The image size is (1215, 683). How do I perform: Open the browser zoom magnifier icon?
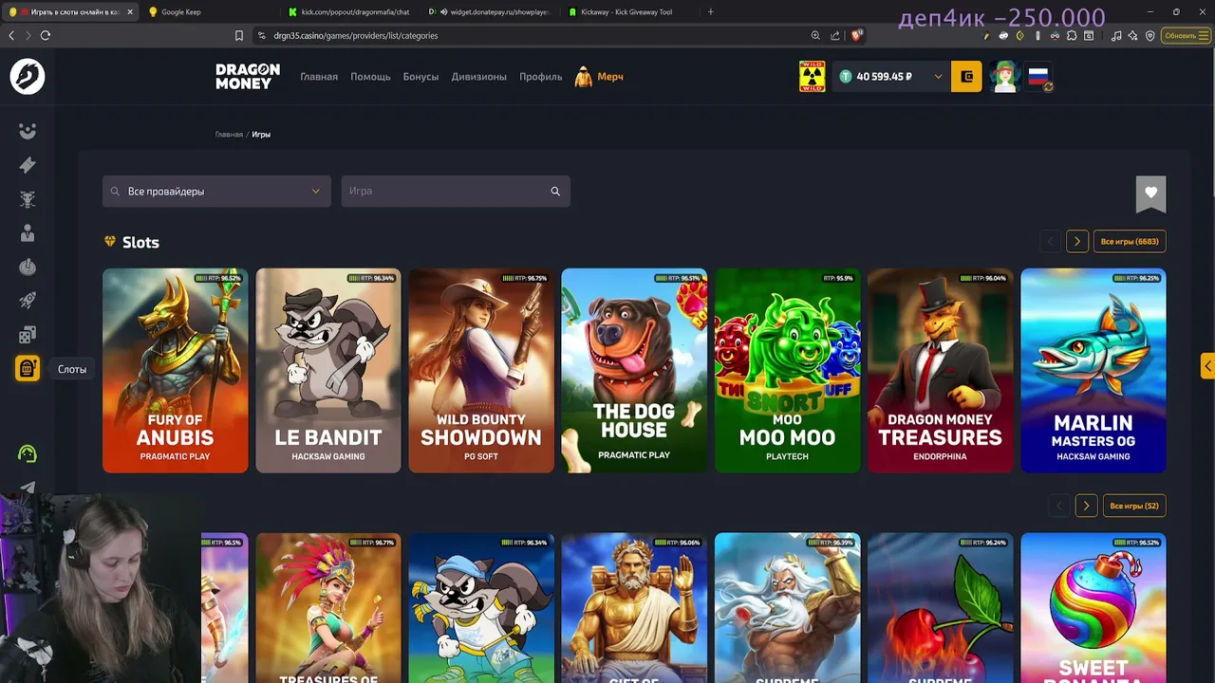click(x=814, y=35)
